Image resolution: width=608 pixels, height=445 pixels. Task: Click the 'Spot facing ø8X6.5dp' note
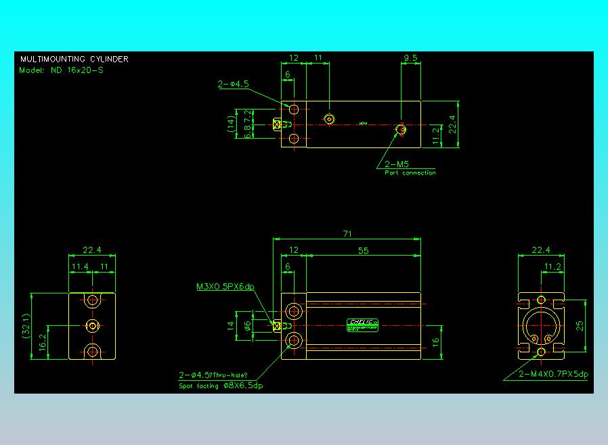(221, 385)
